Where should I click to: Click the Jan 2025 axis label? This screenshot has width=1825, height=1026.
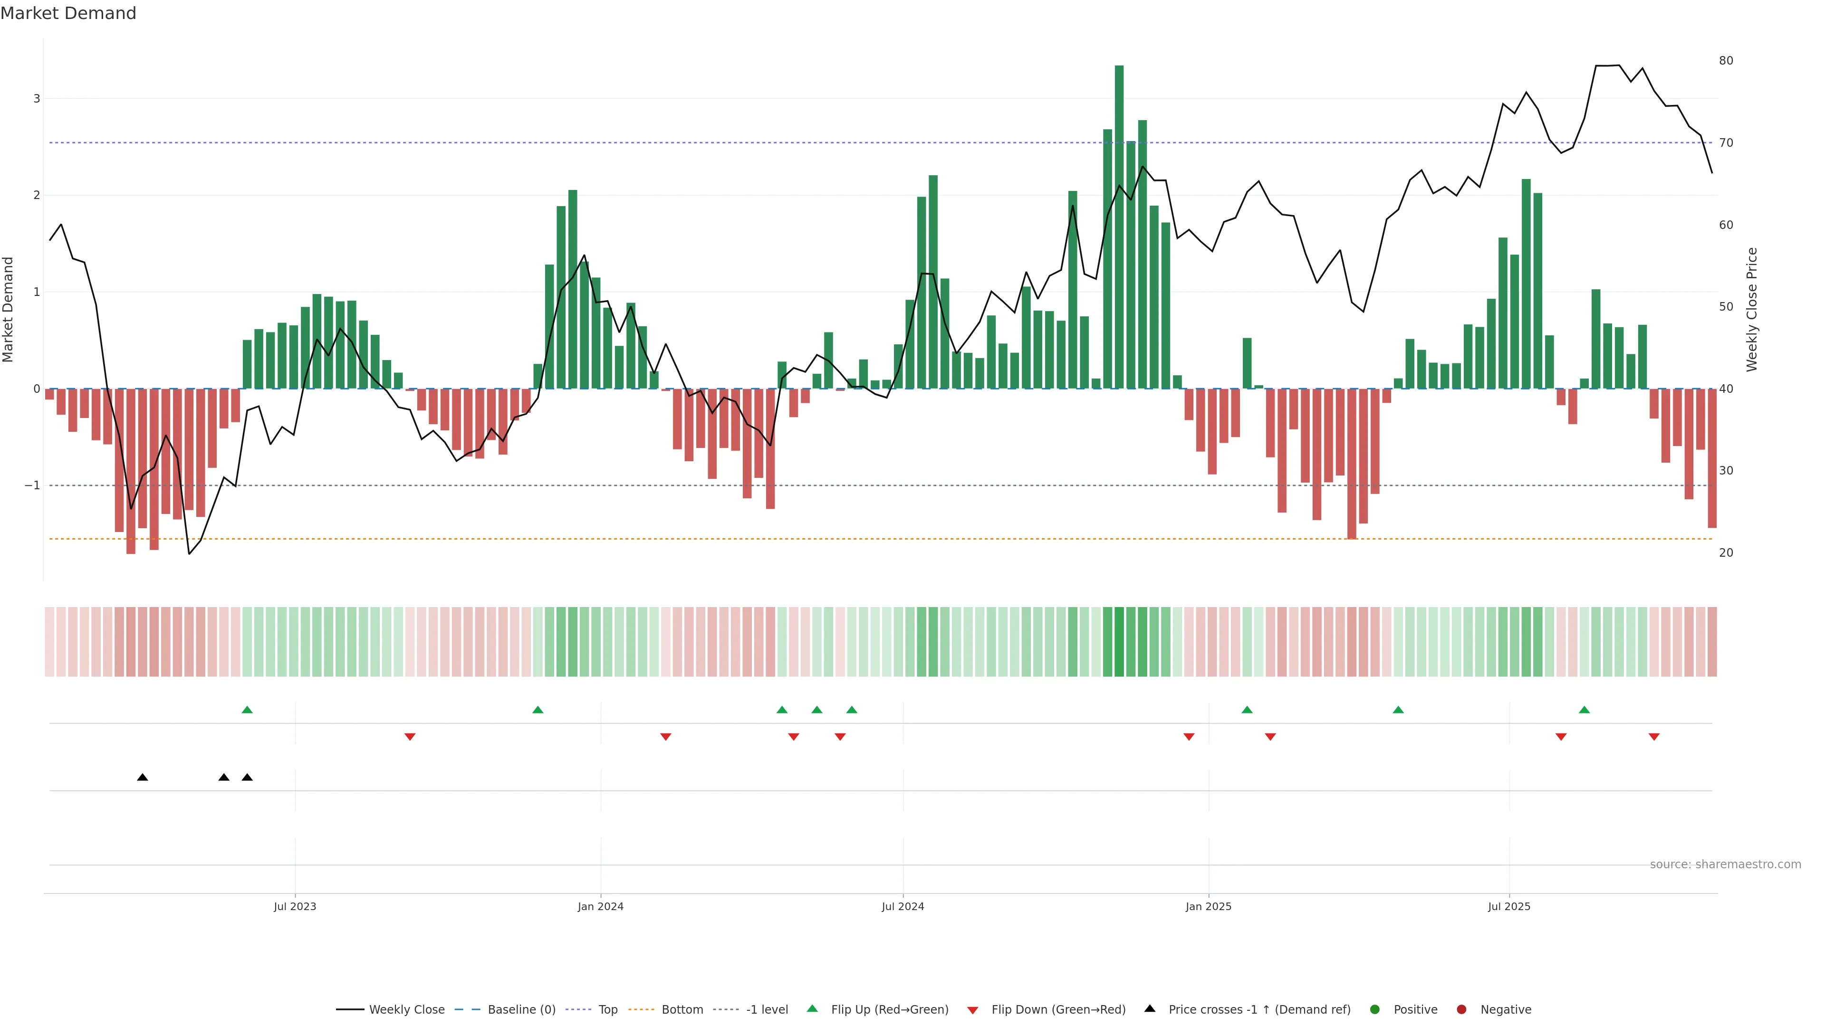click(1209, 906)
